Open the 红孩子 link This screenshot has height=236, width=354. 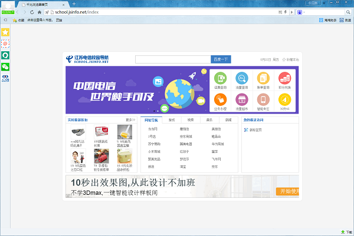pos(184,152)
